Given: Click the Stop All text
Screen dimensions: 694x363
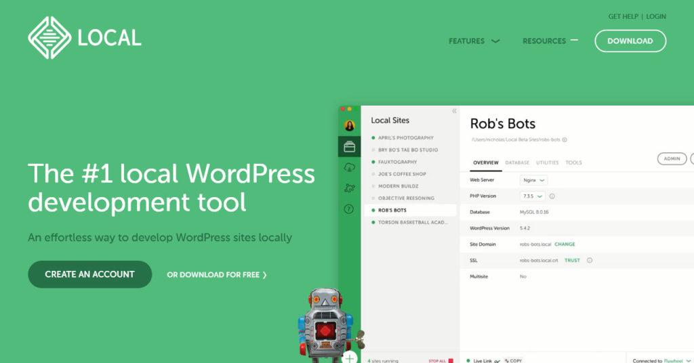Looking at the screenshot, I should point(437,361).
